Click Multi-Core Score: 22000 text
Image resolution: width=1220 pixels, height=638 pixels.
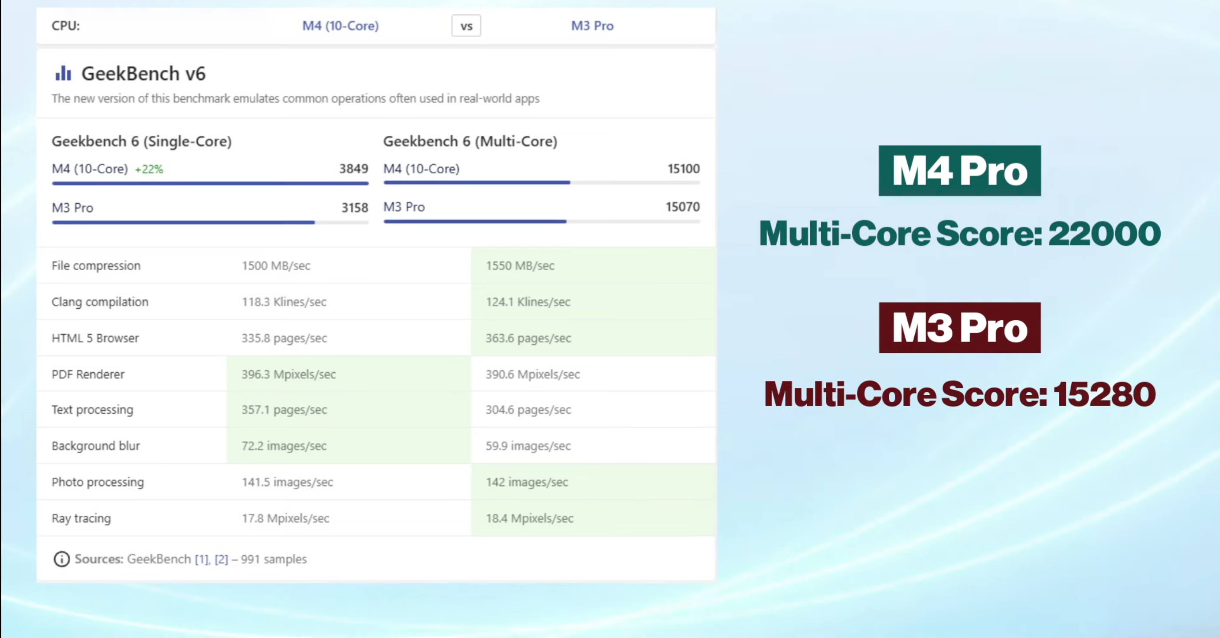(959, 233)
